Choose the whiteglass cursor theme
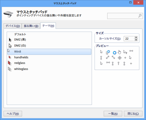Screen dimensions: 146x120 click(x=21, y=69)
